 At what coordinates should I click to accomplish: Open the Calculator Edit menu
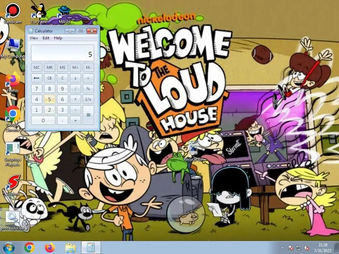[x=46, y=38]
